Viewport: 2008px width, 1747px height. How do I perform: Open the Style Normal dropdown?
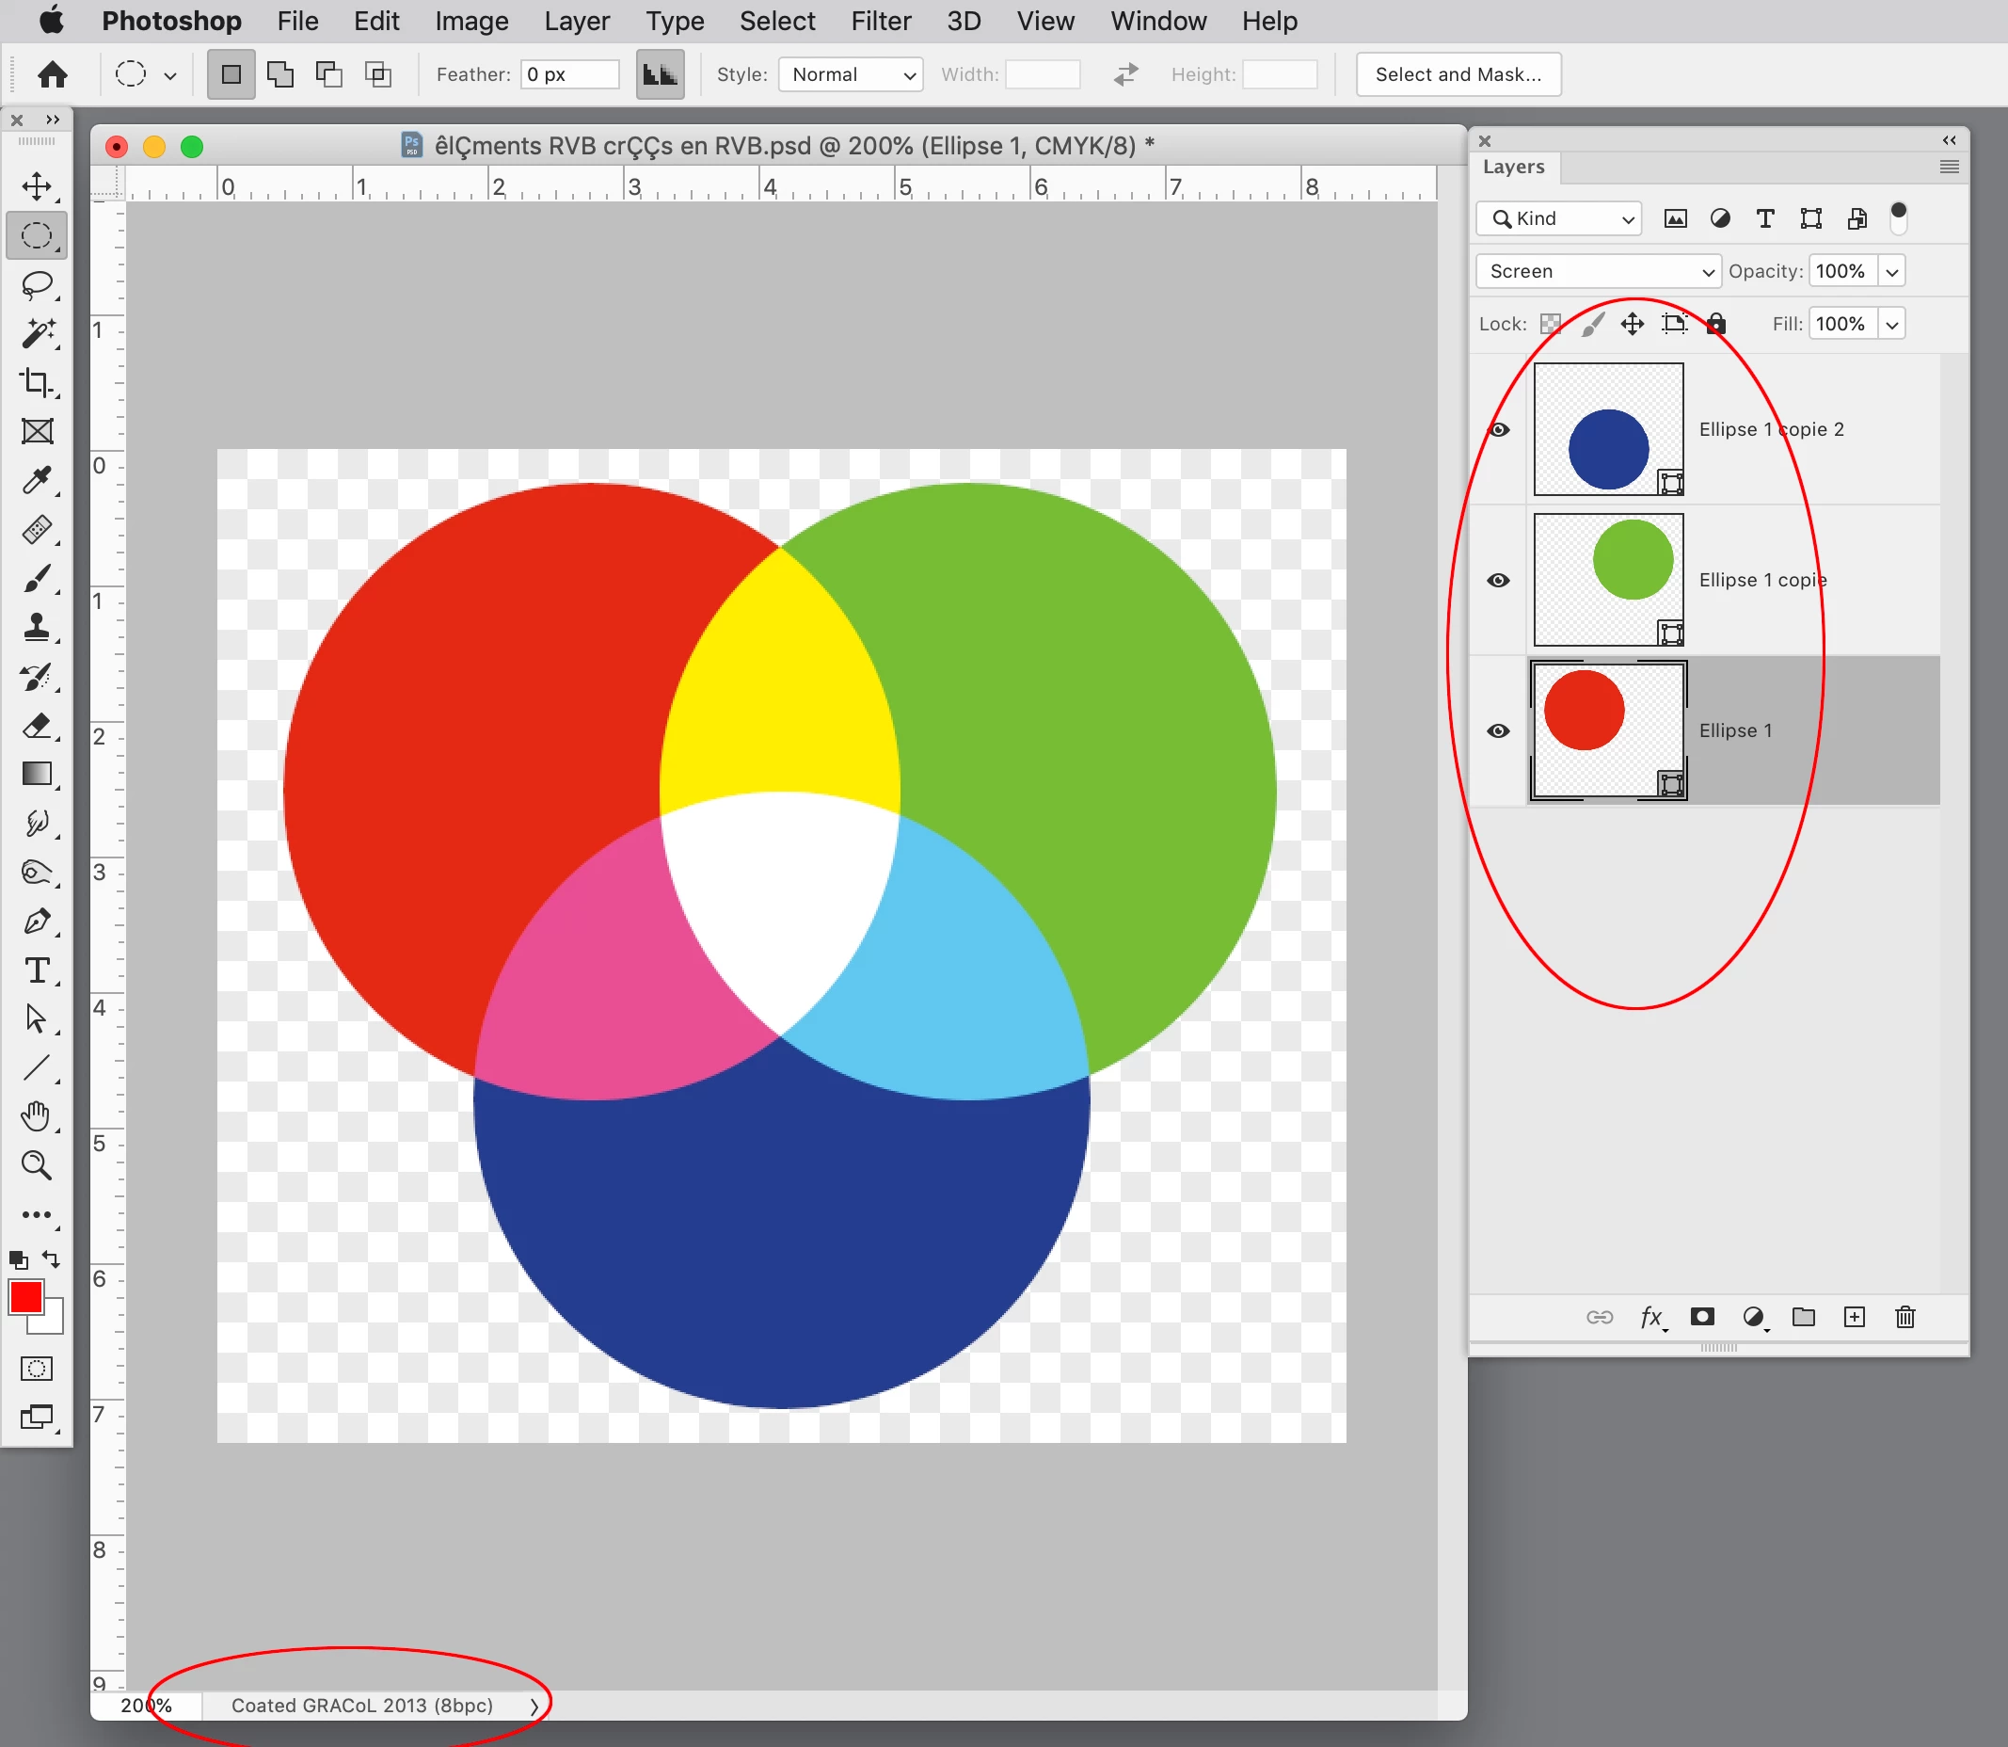tap(851, 74)
